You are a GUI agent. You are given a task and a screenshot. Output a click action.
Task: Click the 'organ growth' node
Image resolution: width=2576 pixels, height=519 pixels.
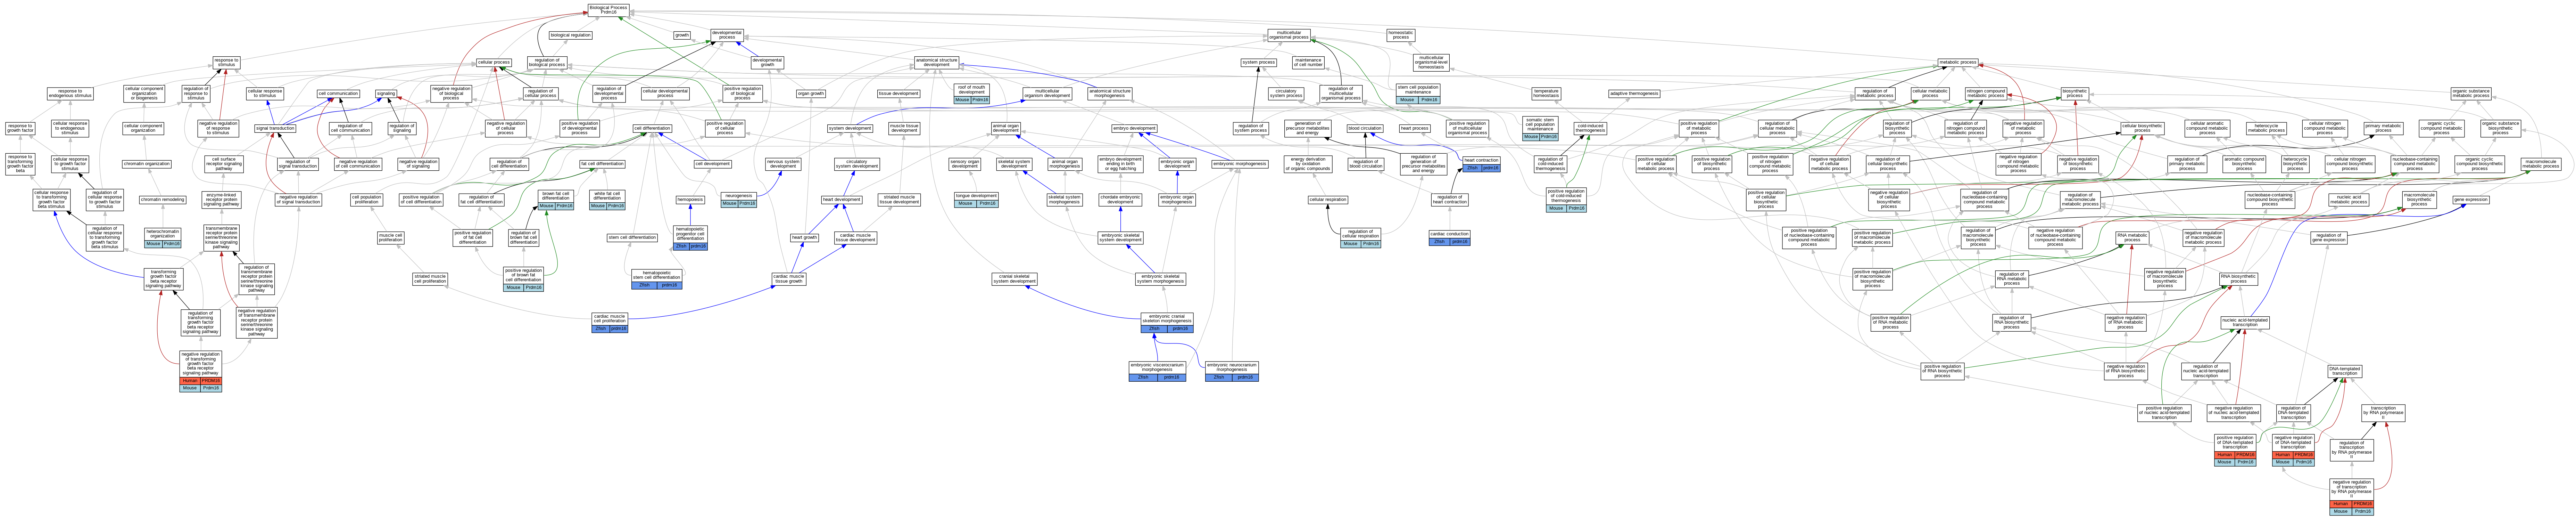811,93
